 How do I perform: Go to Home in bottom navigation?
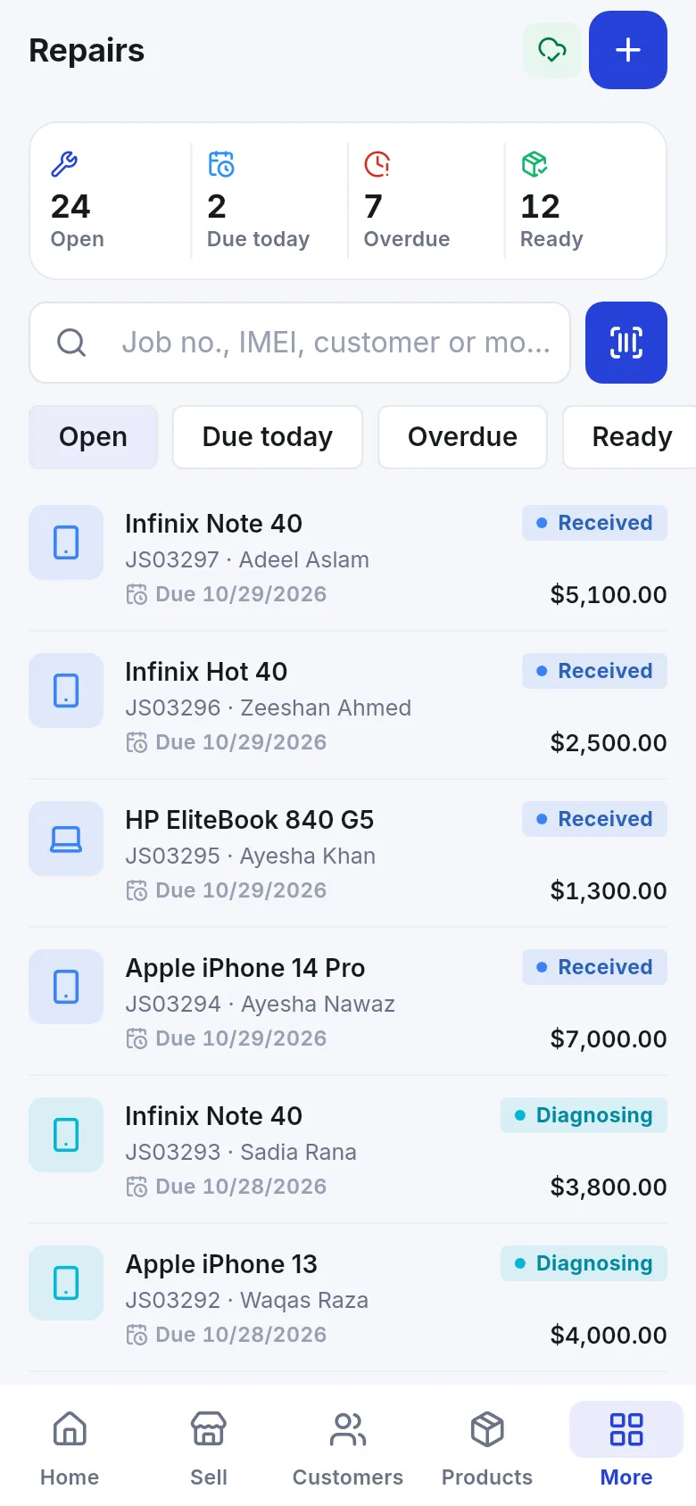point(70,1448)
